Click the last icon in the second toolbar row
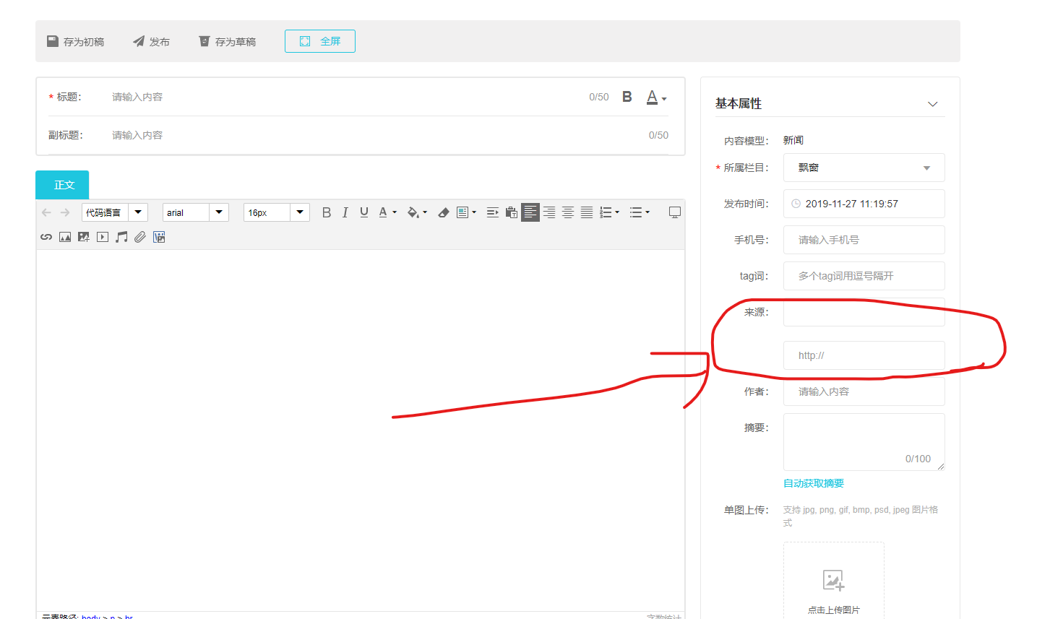Image resolution: width=1050 pixels, height=619 pixels. point(159,237)
